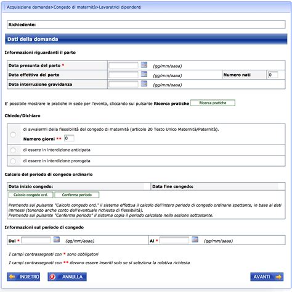Viewport: 292px width, 292px height.
Task: Click Calcolo congedo ord. button
Action: pyautogui.click(x=31, y=195)
